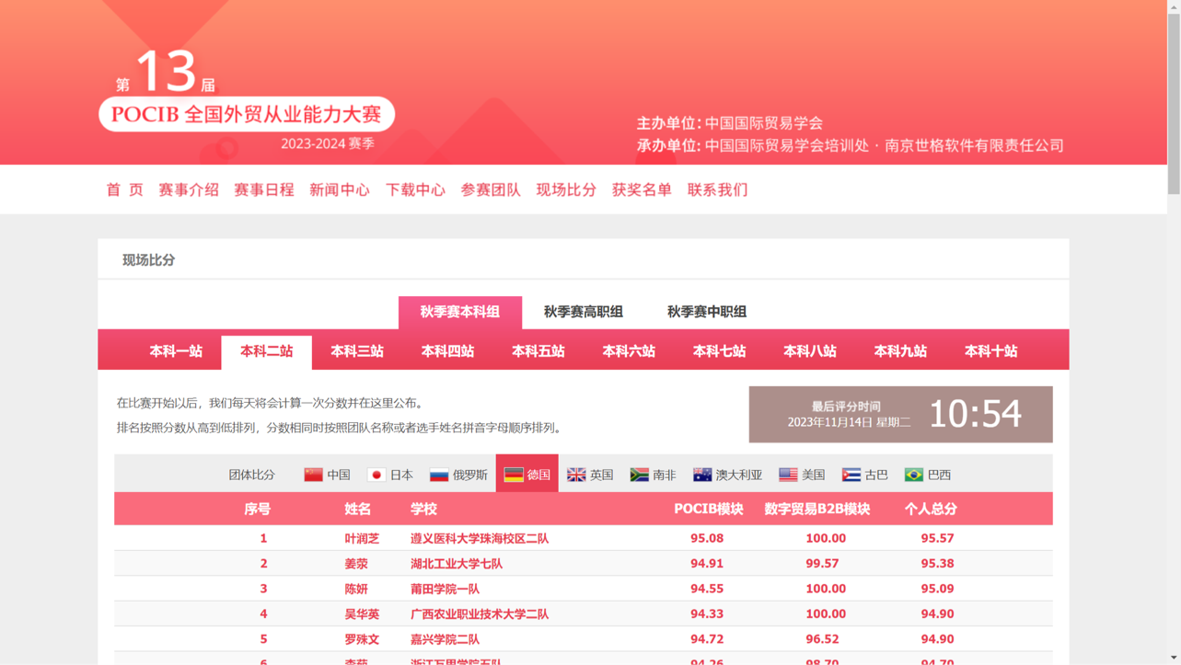Click the Australia flag icon

click(702, 475)
